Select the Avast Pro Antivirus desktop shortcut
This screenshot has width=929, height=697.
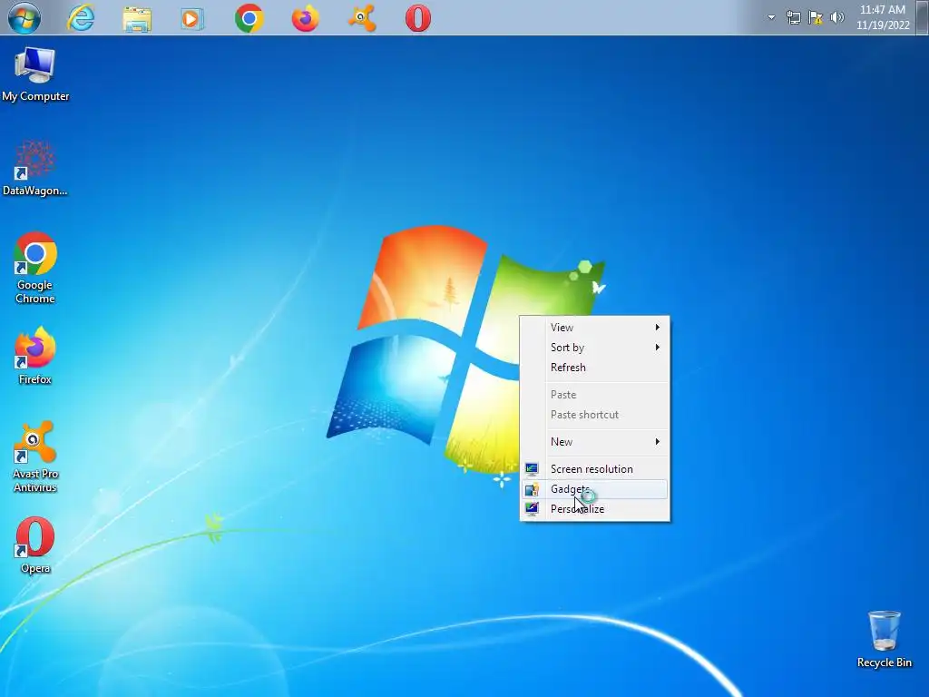(35, 457)
